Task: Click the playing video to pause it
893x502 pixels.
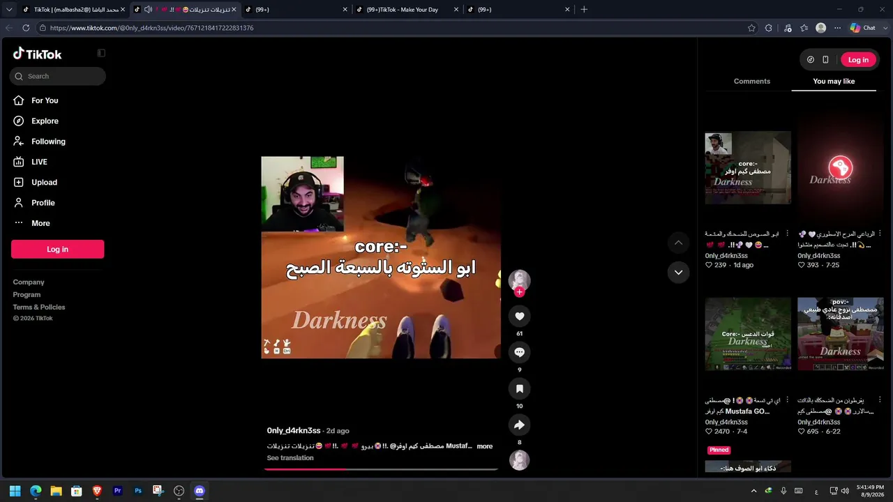Action: (381, 257)
